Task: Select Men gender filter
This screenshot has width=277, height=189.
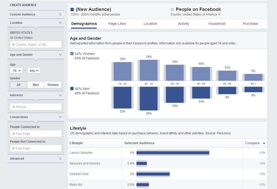Action: (36, 85)
